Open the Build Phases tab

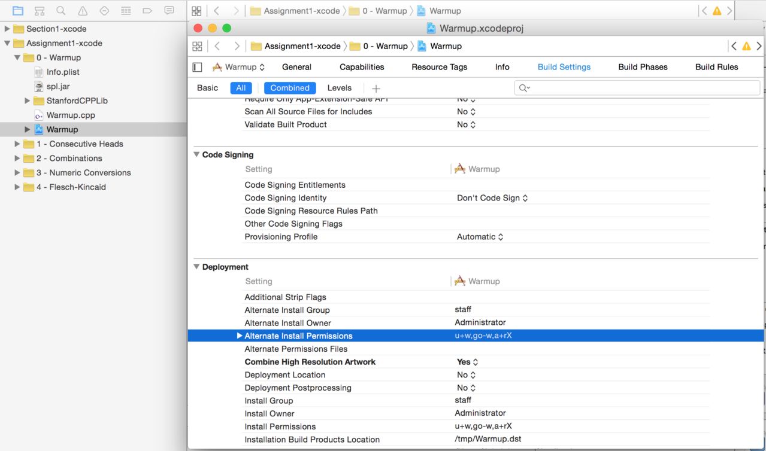coord(643,67)
